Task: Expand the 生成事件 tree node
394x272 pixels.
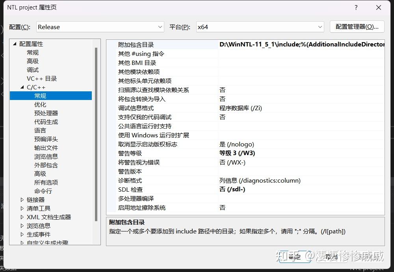Action: point(21,234)
